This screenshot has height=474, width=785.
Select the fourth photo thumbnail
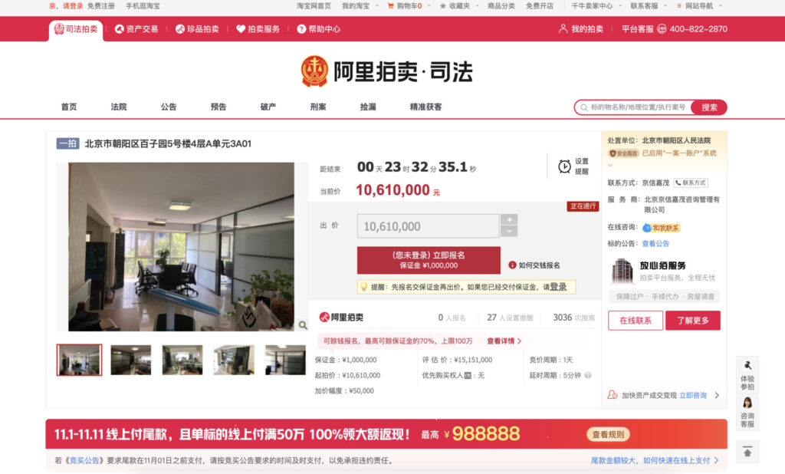coord(234,360)
